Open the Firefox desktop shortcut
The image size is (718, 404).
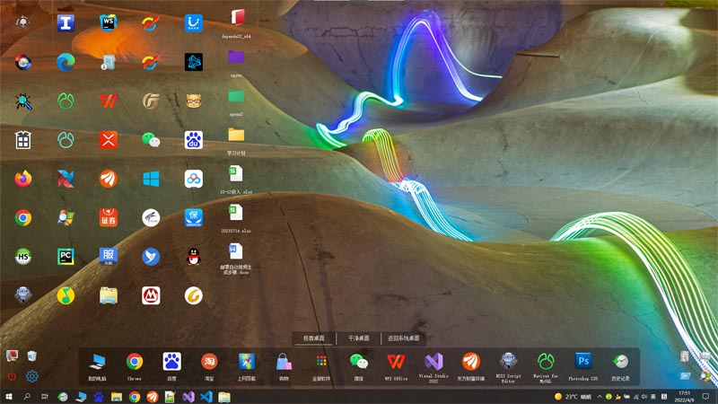coord(23,179)
